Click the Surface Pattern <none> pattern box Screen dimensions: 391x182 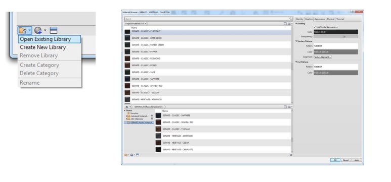(336, 46)
